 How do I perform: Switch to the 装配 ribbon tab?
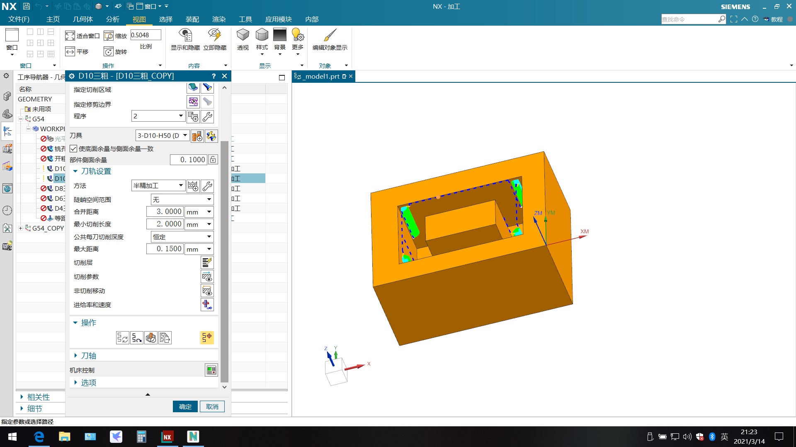[192, 19]
